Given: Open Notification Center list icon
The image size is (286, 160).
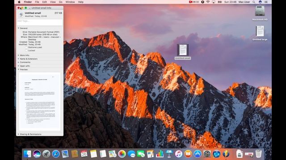Looking at the screenshot, I should pos(266,2).
